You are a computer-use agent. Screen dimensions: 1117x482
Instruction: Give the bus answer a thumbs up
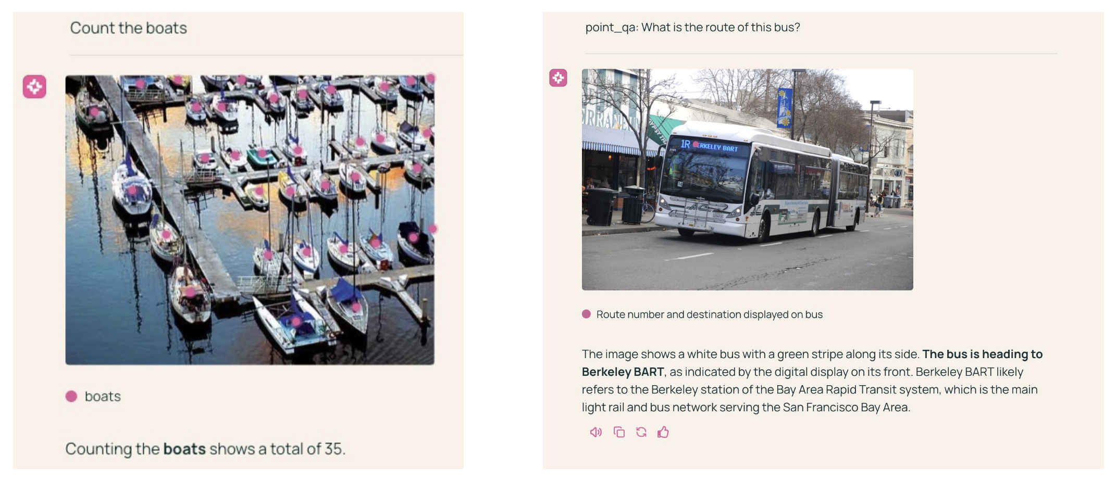[663, 432]
